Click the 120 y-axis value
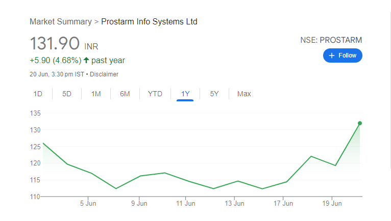Screen dimensions: 391x221 tap(35, 163)
